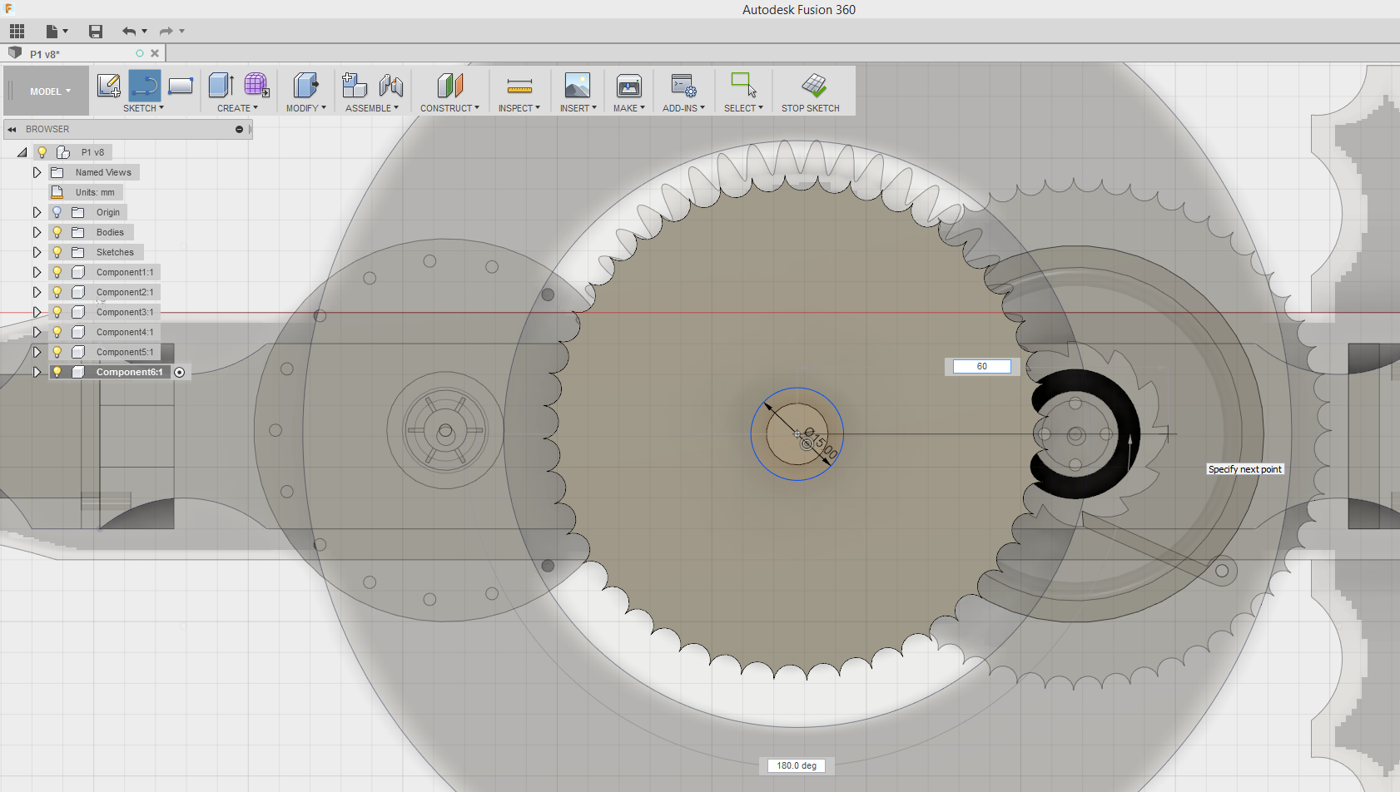Expand the Named Views folder
Viewport: 1400px width, 792px height.
tap(37, 172)
